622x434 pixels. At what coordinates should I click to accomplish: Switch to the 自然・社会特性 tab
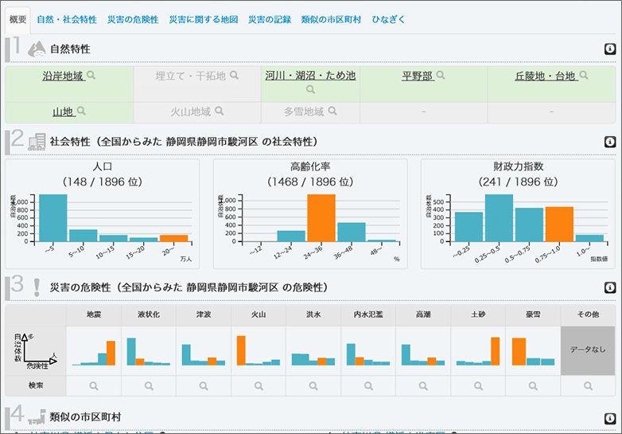click(x=67, y=19)
